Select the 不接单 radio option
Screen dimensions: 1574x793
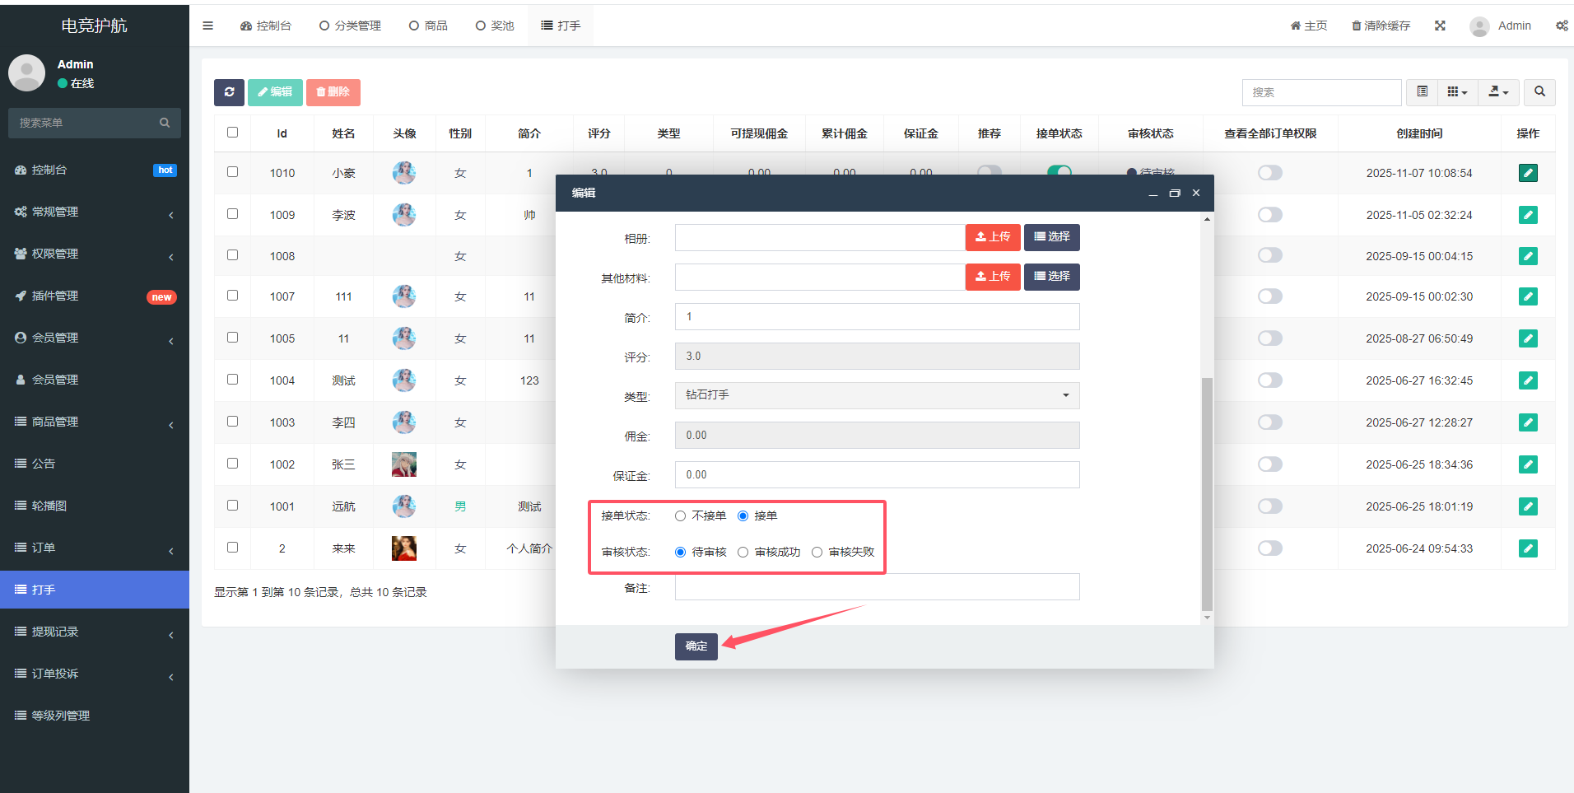[x=681, y=516]
